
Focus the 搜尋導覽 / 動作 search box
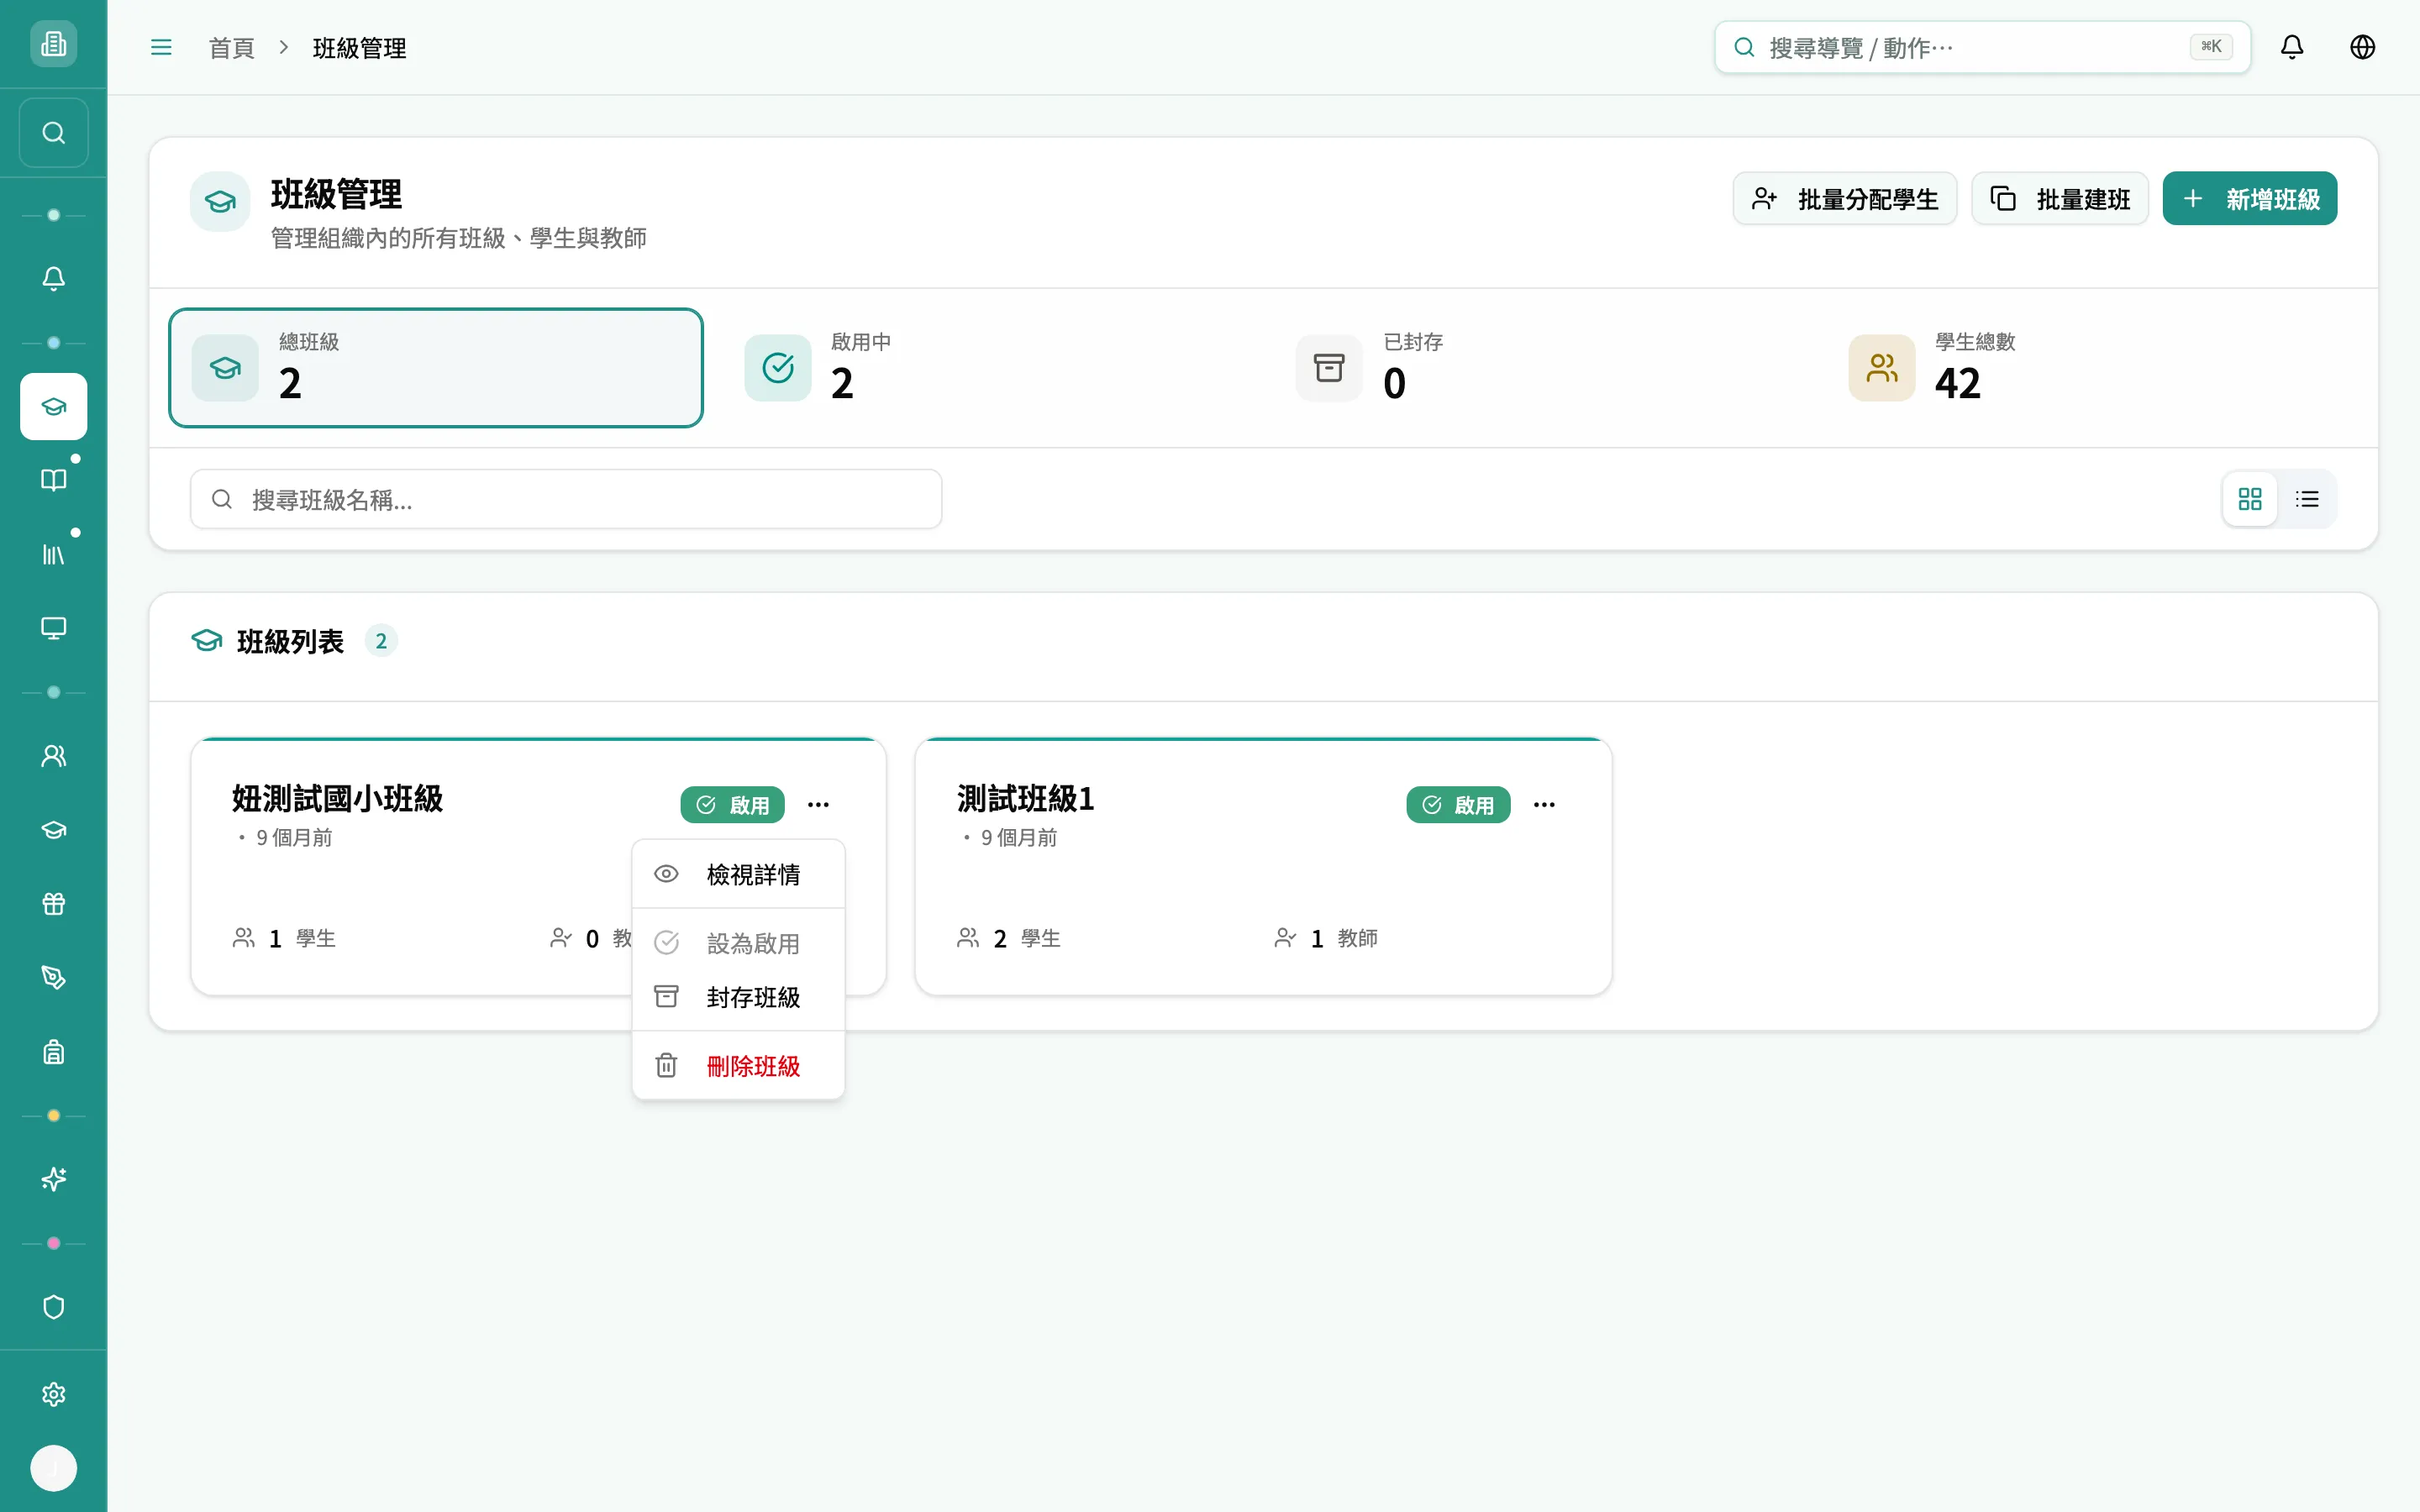pos(1982,47)
